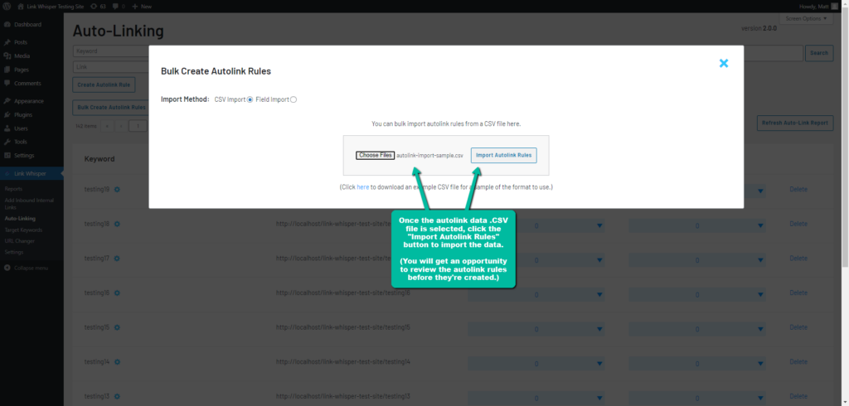
Task: Open settings gear for testing19
Action: tap(117, 190)
